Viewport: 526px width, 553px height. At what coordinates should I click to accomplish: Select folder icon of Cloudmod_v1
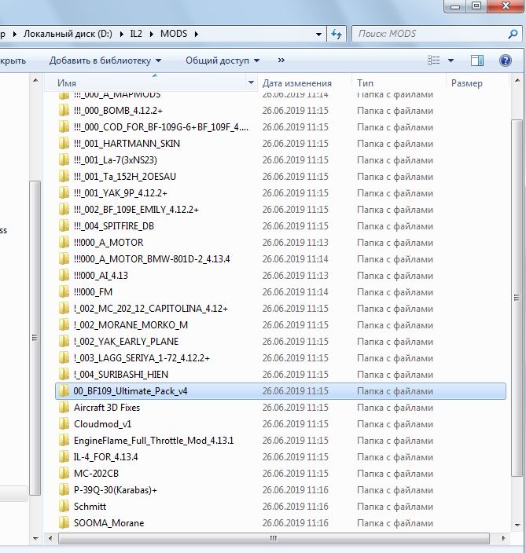pos(64,424)
